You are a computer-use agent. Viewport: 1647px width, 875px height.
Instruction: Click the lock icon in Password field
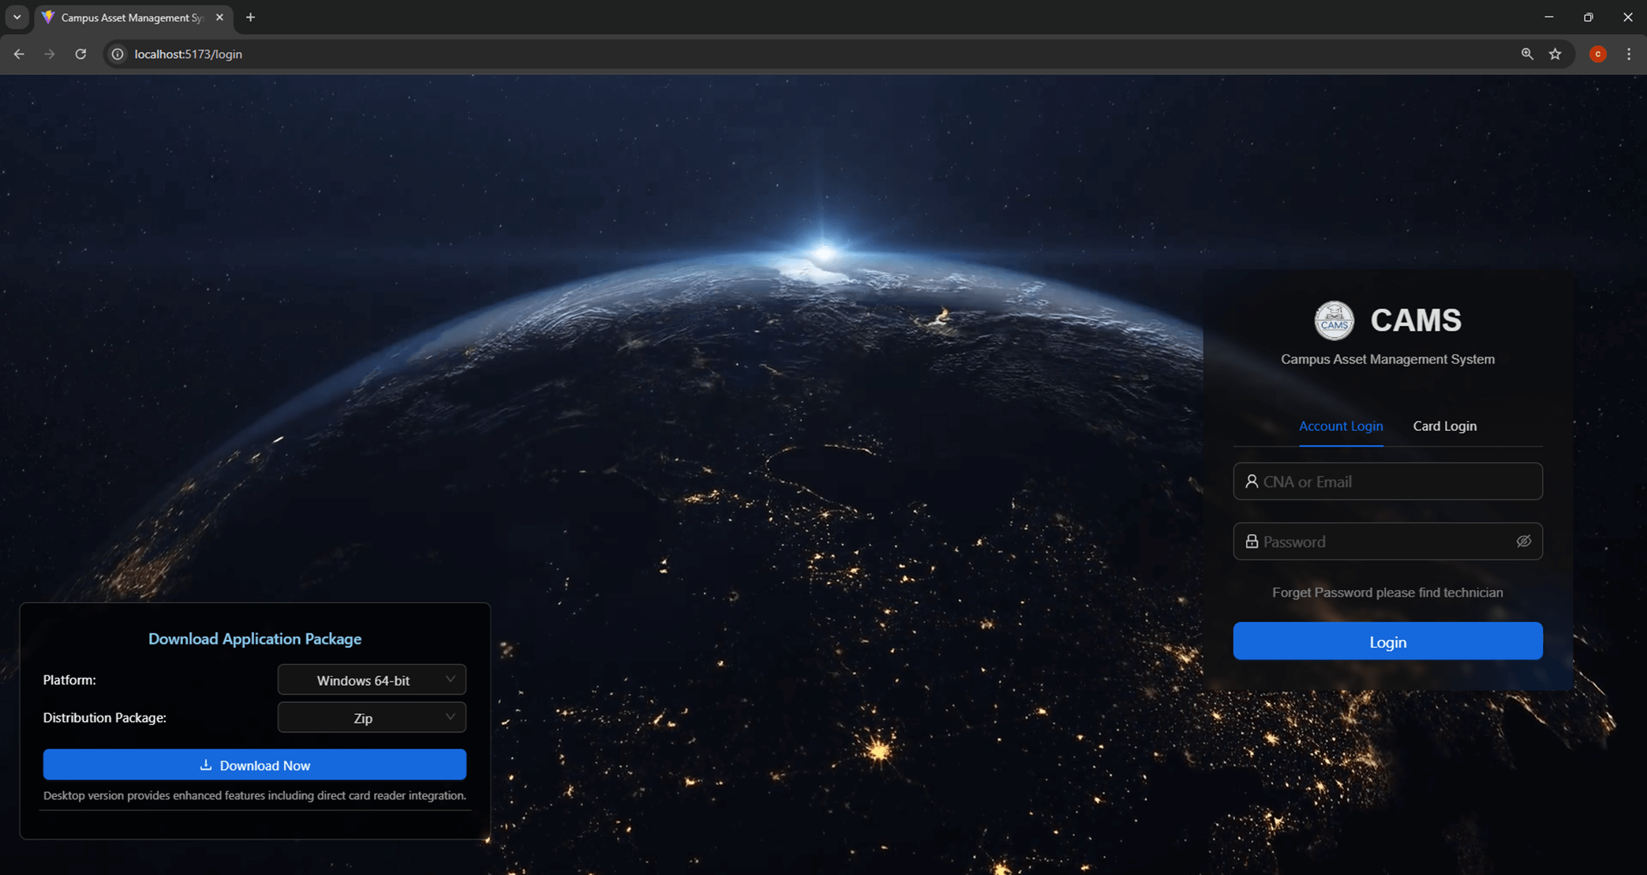pyautogui.click(x=1252, y=541)
